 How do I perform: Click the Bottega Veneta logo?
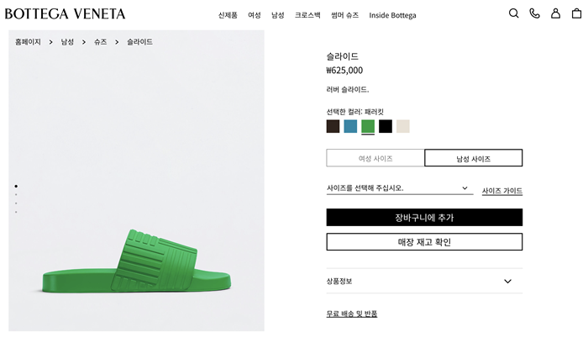(x=65, y=14)
